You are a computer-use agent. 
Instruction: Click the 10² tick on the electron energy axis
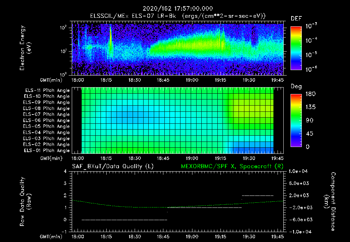click(x=63, y=28)
